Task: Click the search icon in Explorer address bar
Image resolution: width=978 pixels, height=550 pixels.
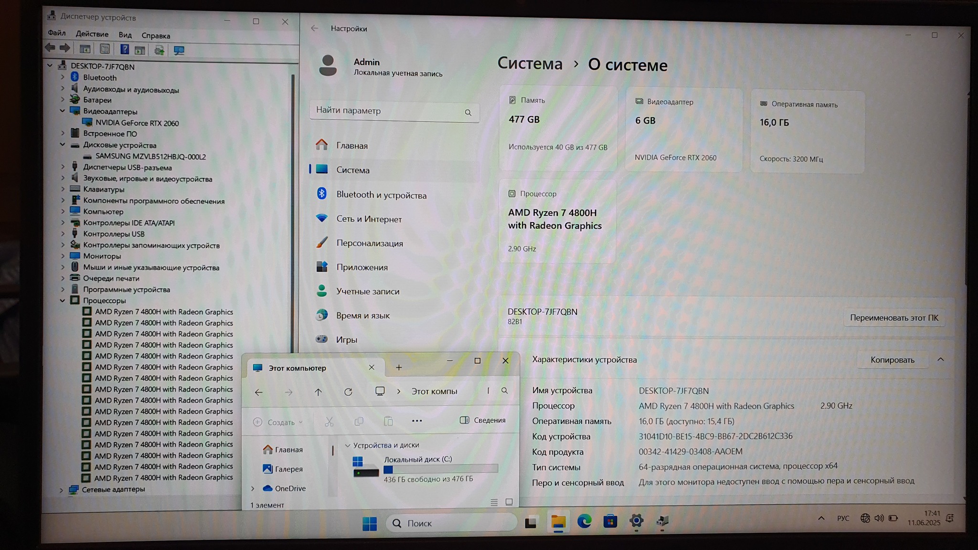Action: tap(504, 391)
